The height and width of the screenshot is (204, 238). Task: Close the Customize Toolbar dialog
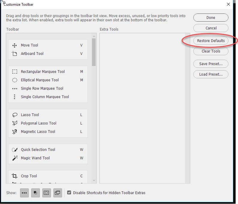[x=228, y=4]
